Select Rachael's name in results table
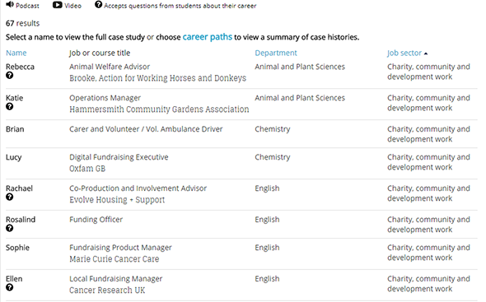Screen dimensions: 486x302 click(x=19, y=188)
